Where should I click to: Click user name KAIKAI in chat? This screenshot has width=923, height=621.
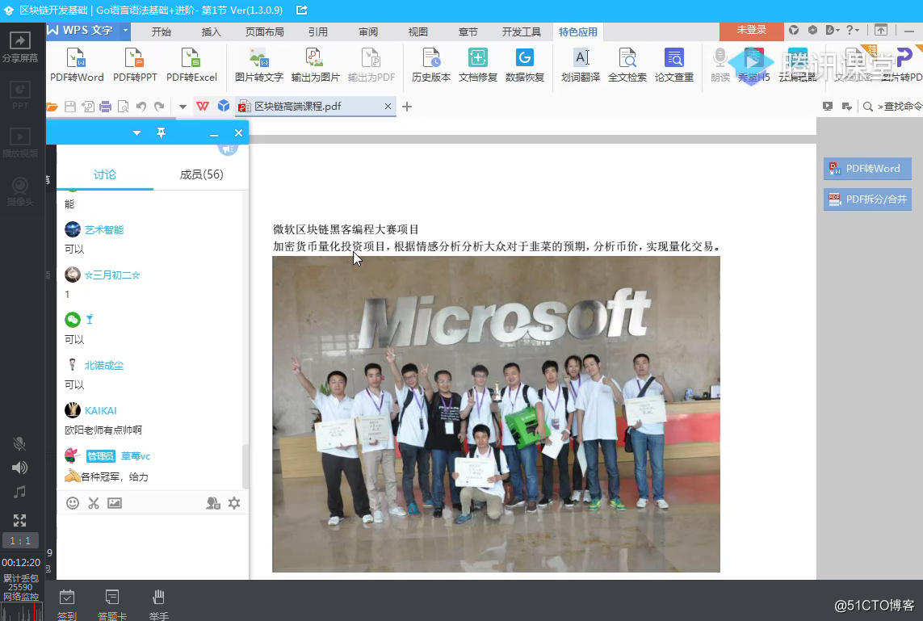(101, 411)
